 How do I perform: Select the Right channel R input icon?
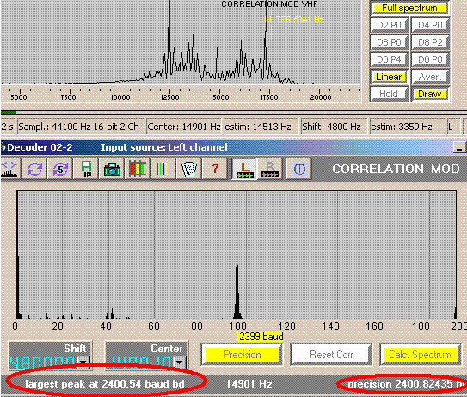click(x=270, y=169)
